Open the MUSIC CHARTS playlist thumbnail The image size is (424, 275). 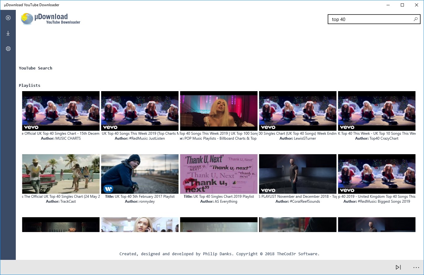point(61,111)
